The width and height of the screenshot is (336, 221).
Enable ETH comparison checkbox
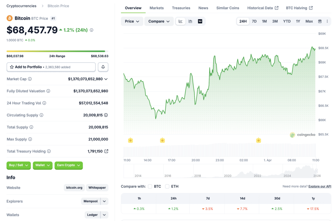pos(167,186)
